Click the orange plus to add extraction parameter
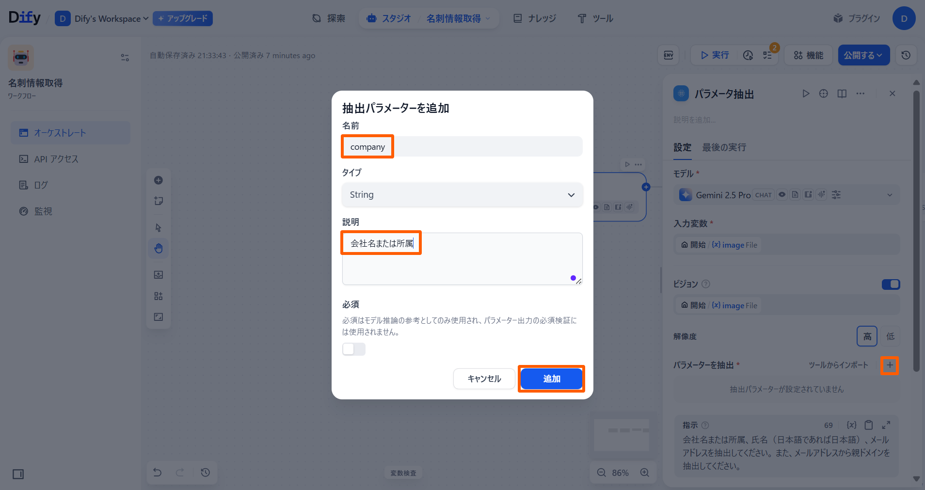Image resolution: width=925 pixels, height=490 pixels. pos(890,365)
